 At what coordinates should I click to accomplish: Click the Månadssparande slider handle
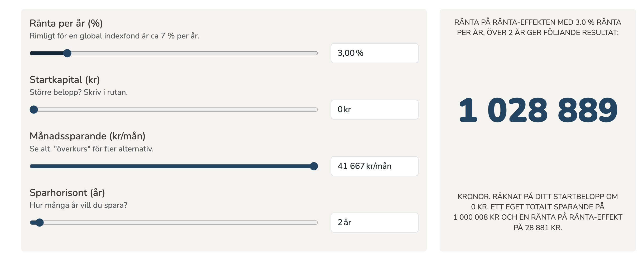pos(314,166)
